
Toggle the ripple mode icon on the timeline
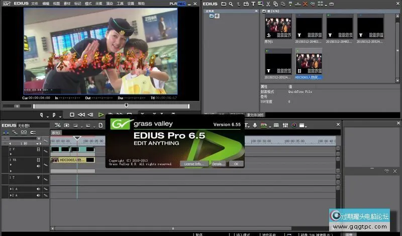tap(15, 133)
